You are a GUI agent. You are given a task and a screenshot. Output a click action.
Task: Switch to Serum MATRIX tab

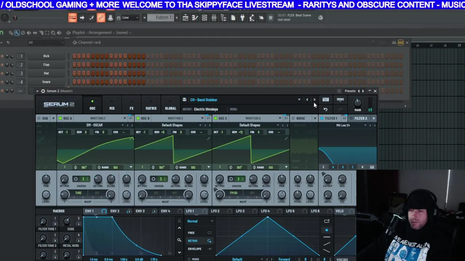click(151, 104)
